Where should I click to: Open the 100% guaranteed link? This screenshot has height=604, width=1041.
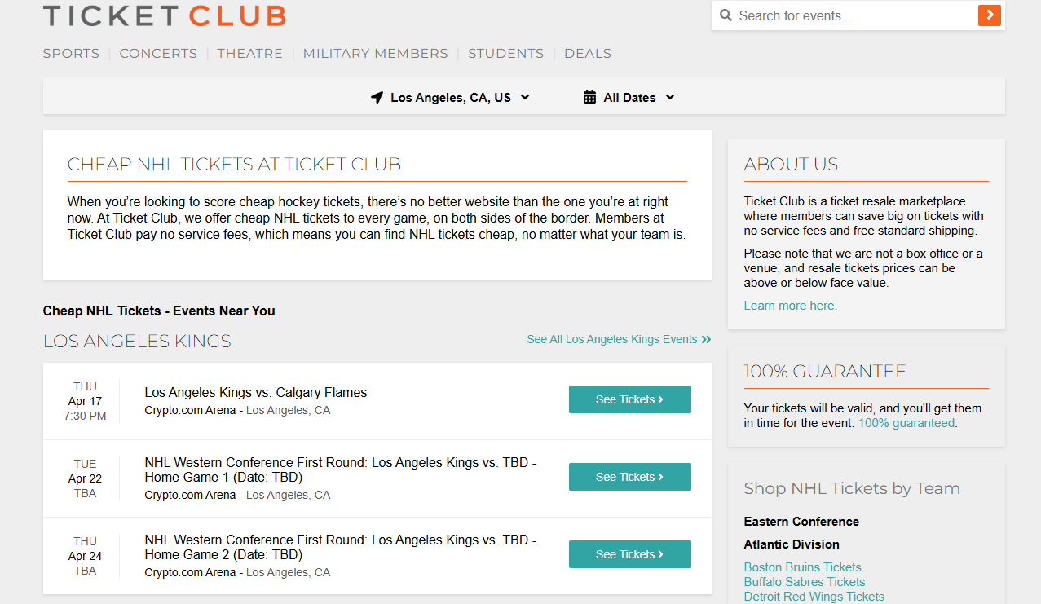point(906,423)
